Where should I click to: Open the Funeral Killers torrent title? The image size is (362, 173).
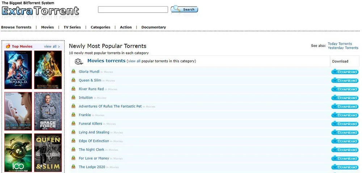90,123
